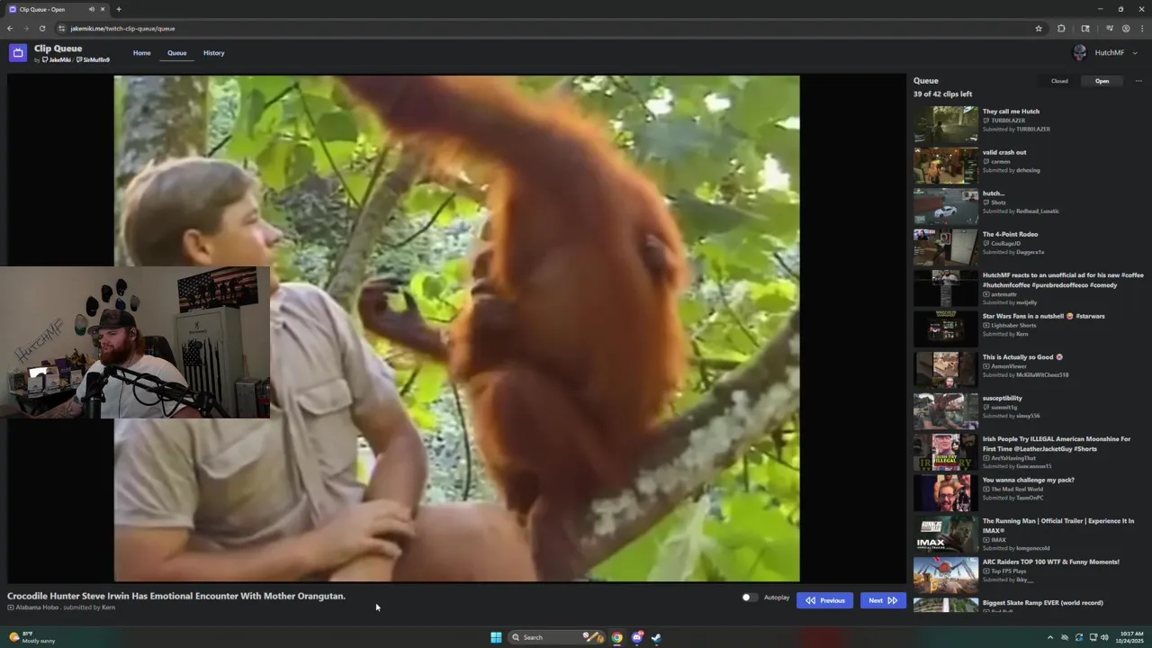Open 'Irish People Try ILLEGAL American Moonshine' clip
This screenshot has width=1152, height=648.
pyautogui.click(x=1057, y=444)
